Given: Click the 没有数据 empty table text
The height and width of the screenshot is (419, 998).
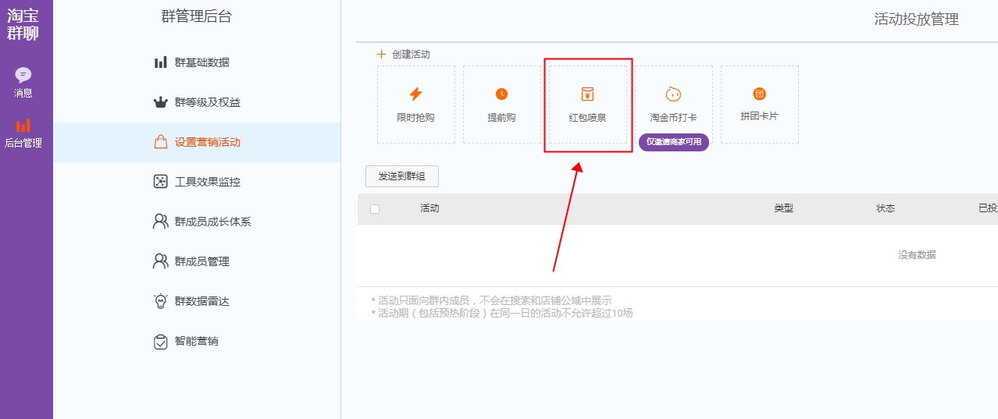Looking at the screenshot, I should click(x=917, y=255).
